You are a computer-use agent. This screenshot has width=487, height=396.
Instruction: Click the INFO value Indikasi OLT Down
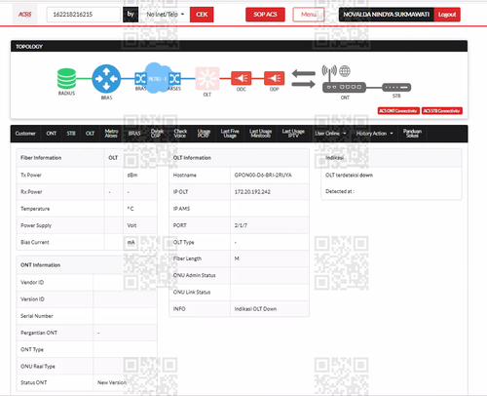click(x=255, y=309)
